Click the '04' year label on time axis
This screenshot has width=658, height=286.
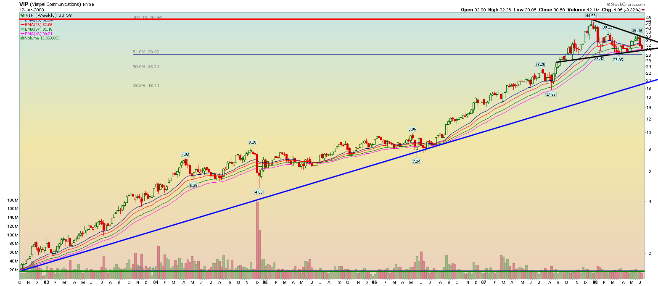point(156,283)
